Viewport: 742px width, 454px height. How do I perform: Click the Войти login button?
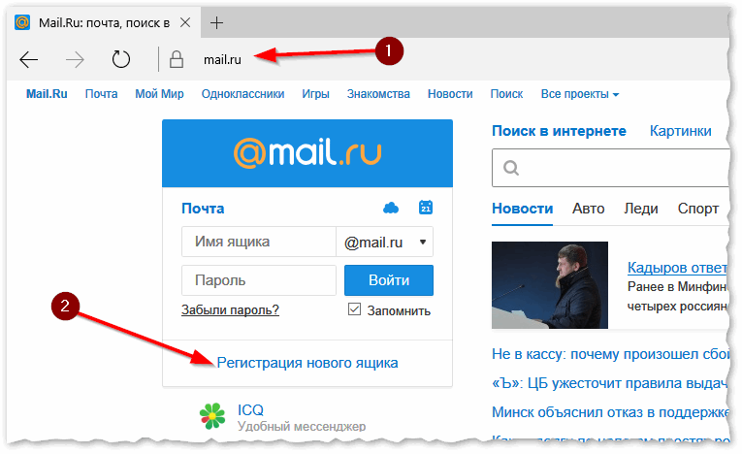tap(389, 280)
